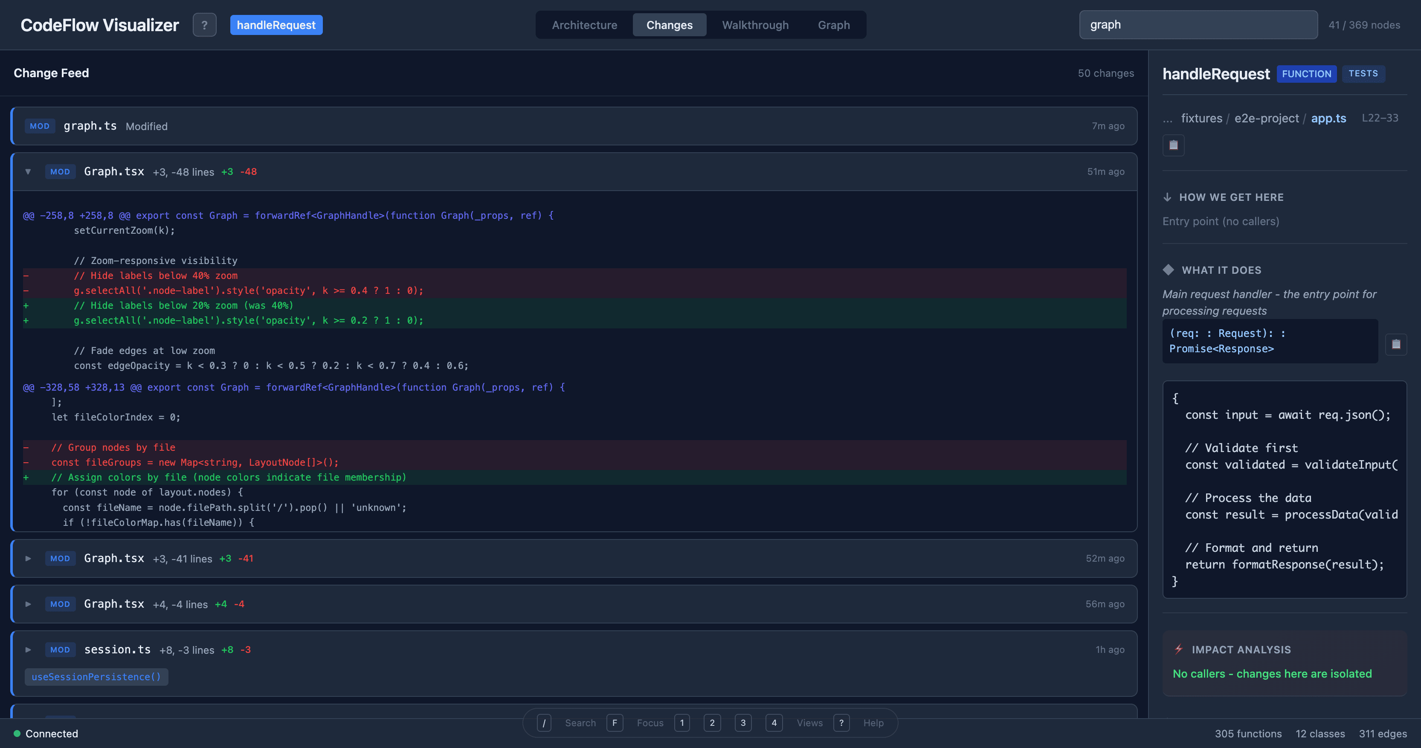Click the '?' help shortcut key at bottom
Viewport: 1421px width, 748px height.
[x=841, y=722]
